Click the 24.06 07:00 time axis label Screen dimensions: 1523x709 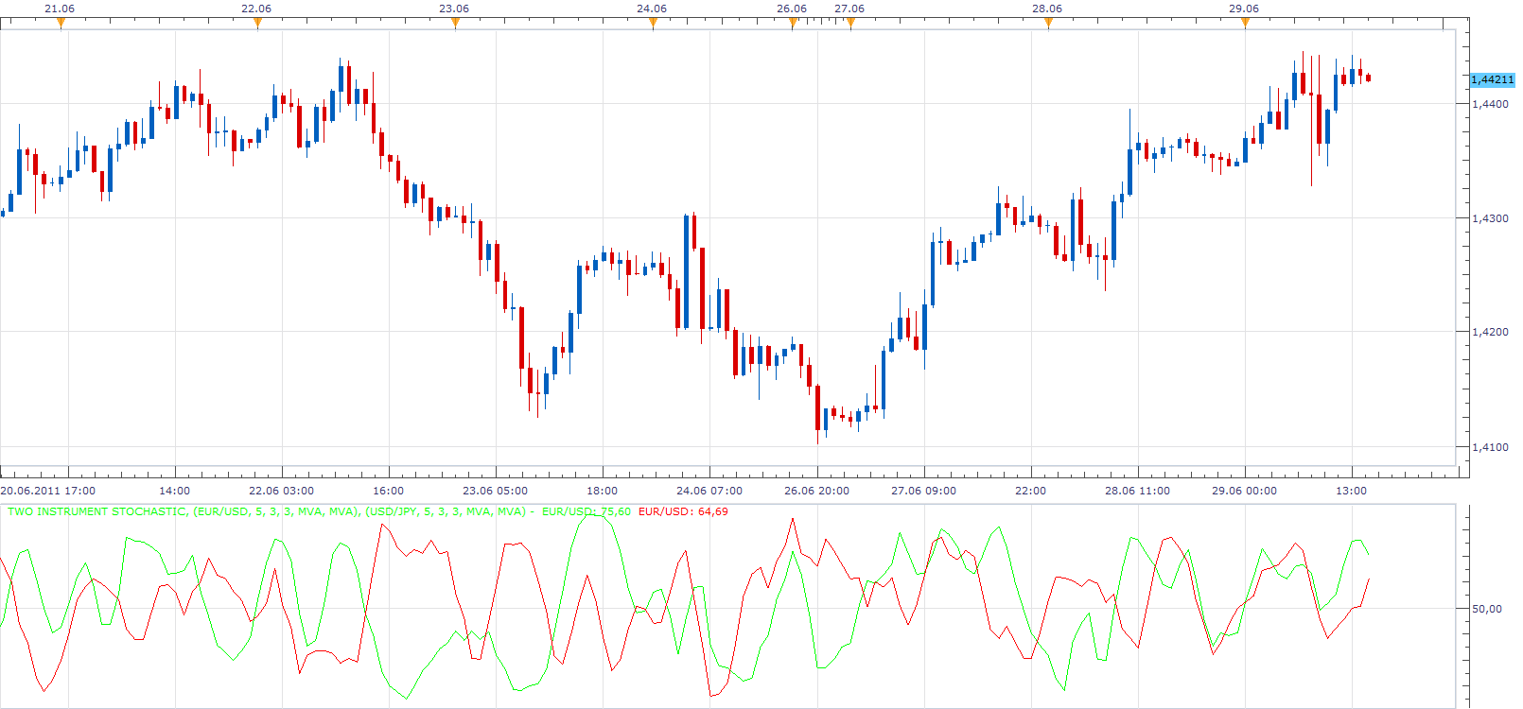click(x=709, y=491)
